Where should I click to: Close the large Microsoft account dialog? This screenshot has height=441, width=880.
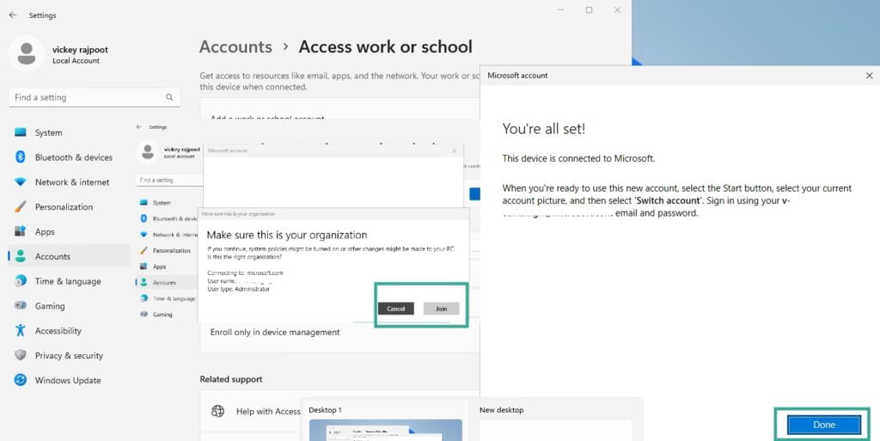pos(869,75)
